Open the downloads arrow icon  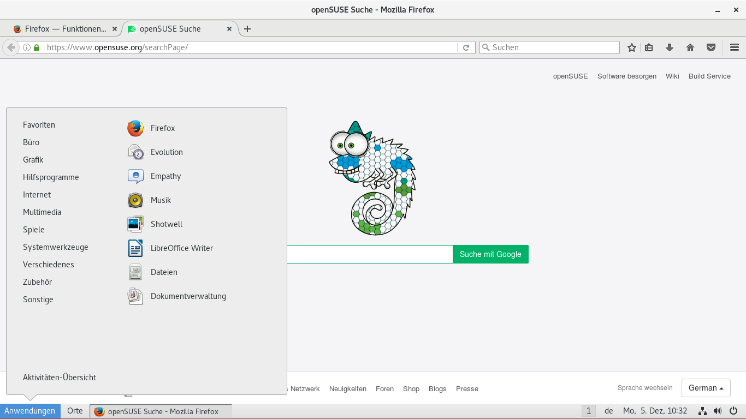[670, 47]
